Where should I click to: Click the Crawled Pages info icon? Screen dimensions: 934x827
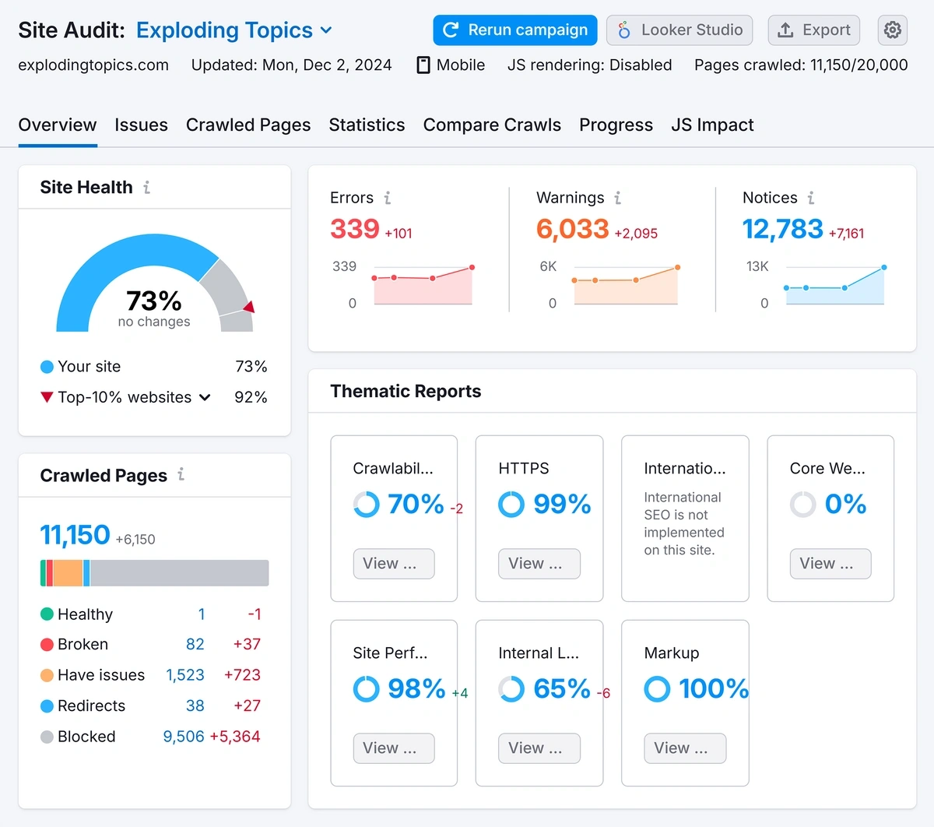pos(181,474)
